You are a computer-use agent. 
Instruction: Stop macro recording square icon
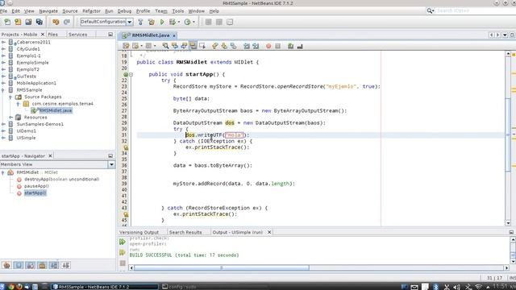277,46
